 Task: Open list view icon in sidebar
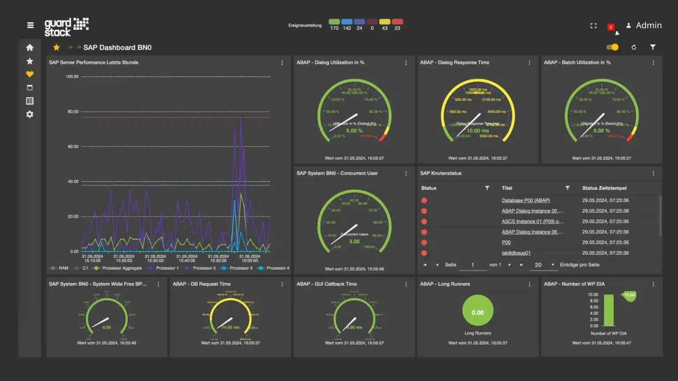pos(30,101)
